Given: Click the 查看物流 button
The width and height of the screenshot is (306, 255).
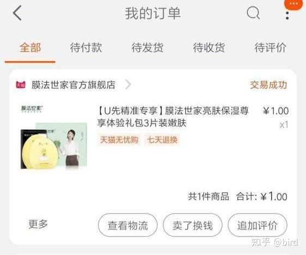Looking at the screenshot, I should click(127, 225).
